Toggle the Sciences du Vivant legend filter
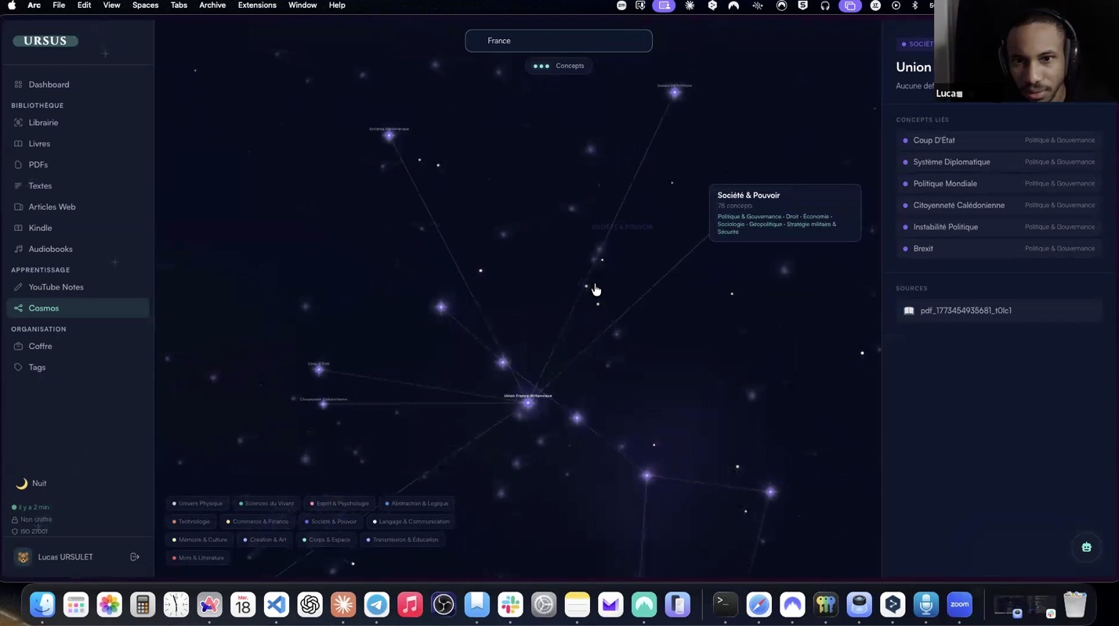The width and height of the screenshot is (1119, 626). (x=266, y=504)
